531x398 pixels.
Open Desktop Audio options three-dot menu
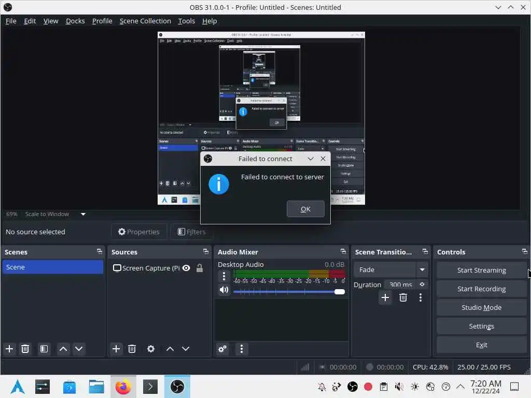point(224,277)
